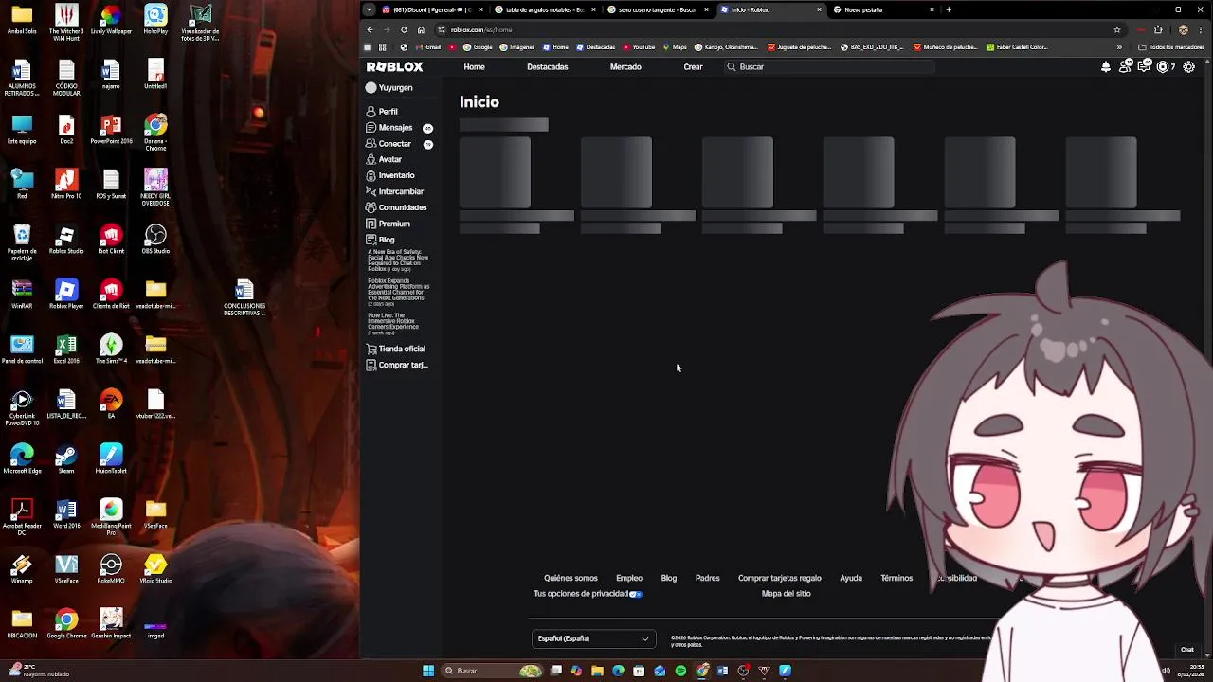Screen dimensions: 1213x682
Task: Open The Witcher 3 Wild Hunt shortcut
Action: coord(66,22)
